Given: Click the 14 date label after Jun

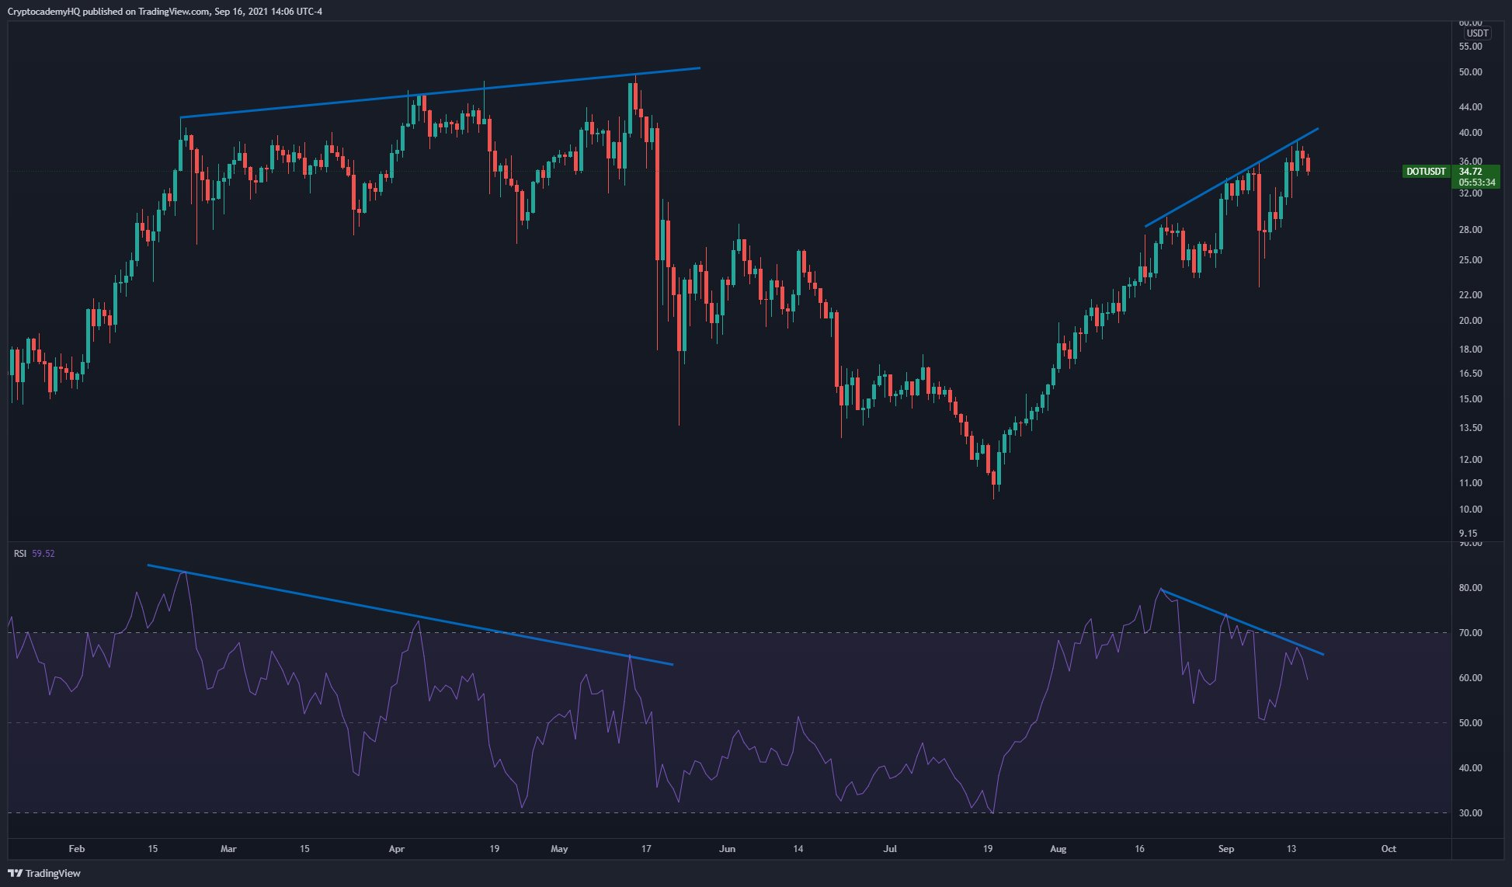Looking at the screenshot, I should tap(798, 849).
